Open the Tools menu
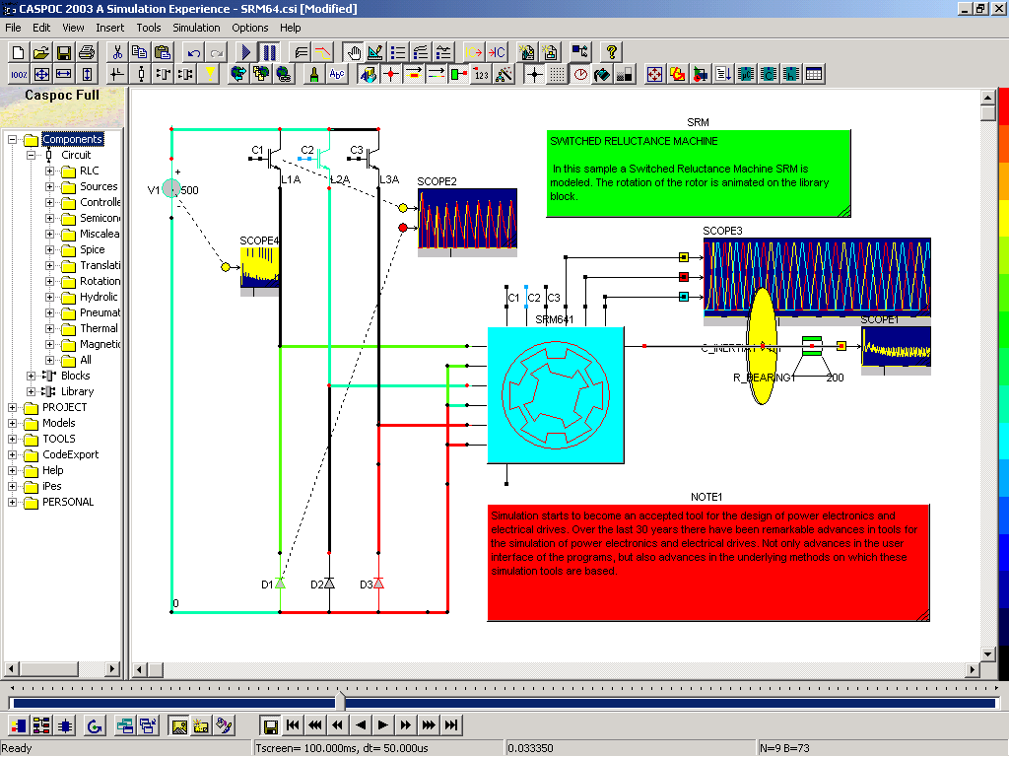Screen dimensions: 1009x757 point(148,28)
